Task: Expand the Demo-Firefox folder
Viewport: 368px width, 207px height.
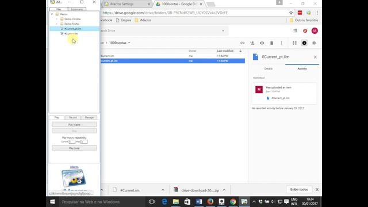Action: 56,24
